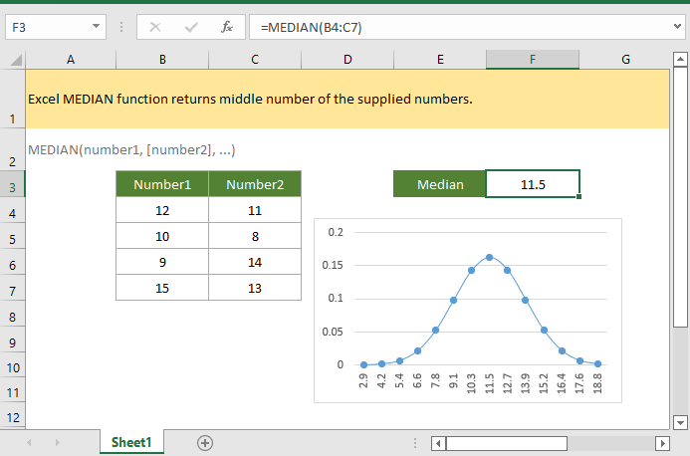Click the Insert Function fx icon
The image size is (690, 456).
[x=226, y=27]
